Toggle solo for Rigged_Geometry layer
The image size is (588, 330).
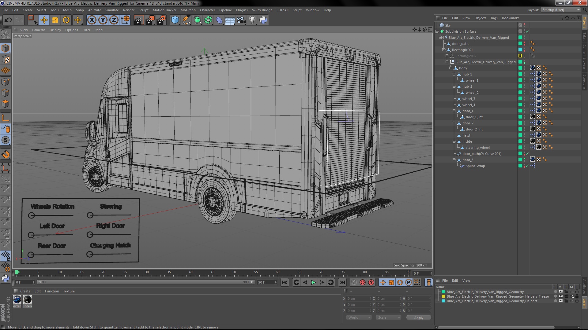[x=555, y=292]
